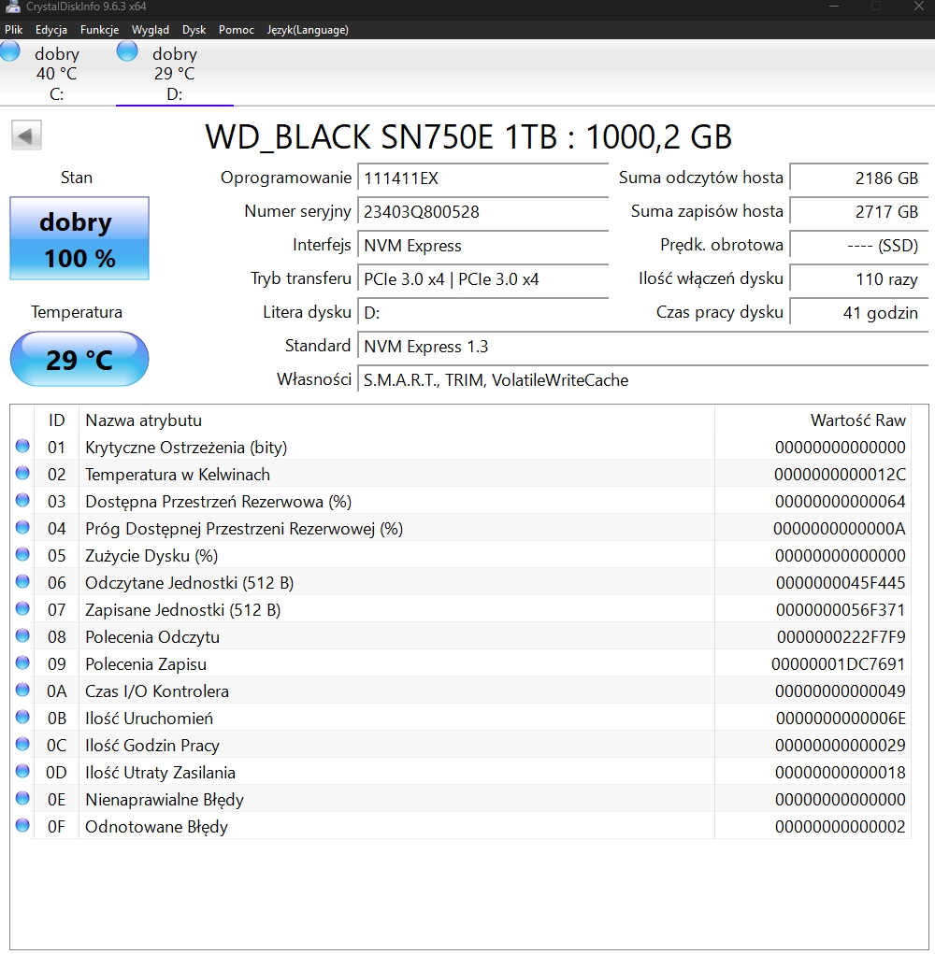Click the status icon for Odnotowane Błędy row
This screenshot has width=935, height=954.
(x=22, y=827)
